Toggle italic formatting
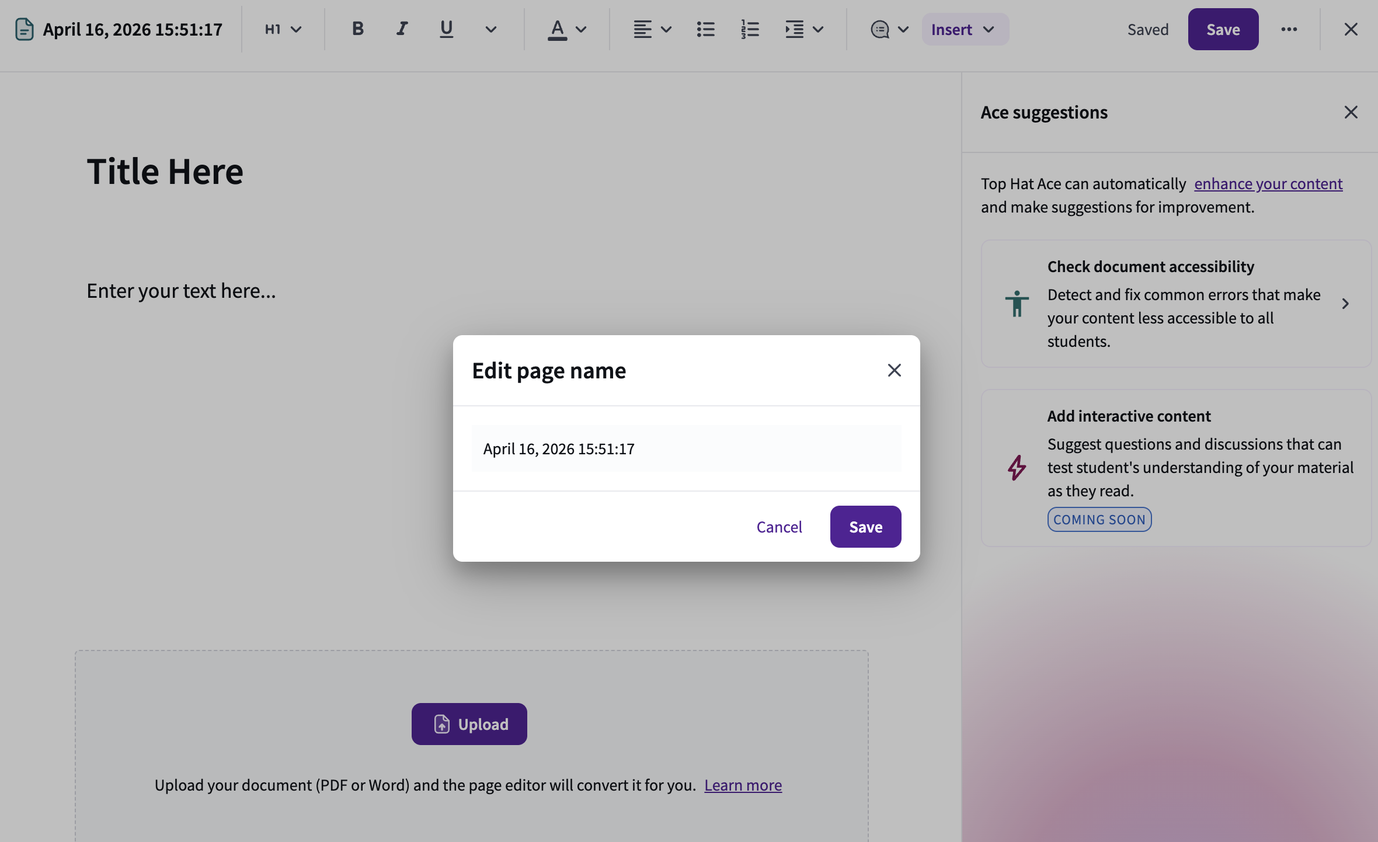The image size is (1378, 842). click(x=402, y=29)
